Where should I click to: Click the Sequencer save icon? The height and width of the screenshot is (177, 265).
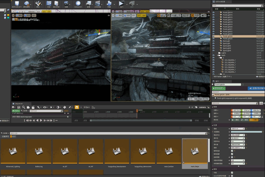(19, 107)
